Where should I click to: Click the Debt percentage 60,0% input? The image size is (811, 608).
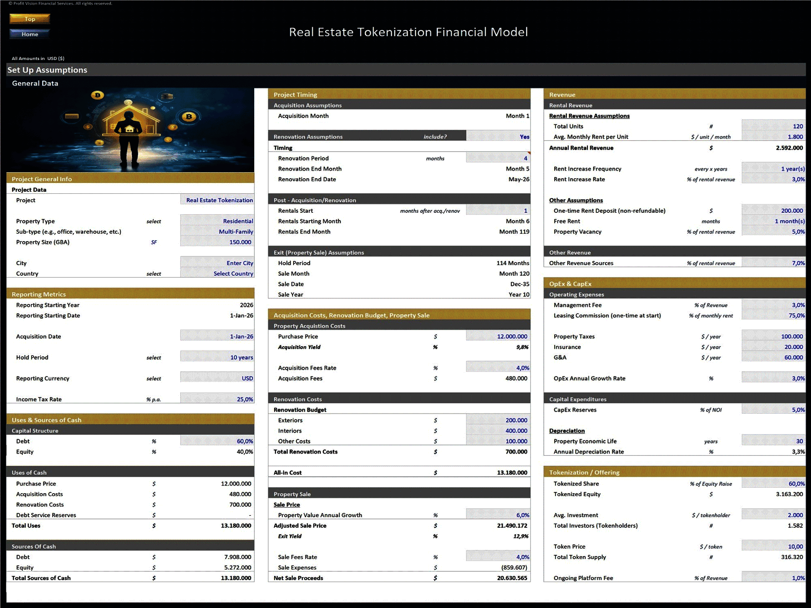[x=217, y=441]
